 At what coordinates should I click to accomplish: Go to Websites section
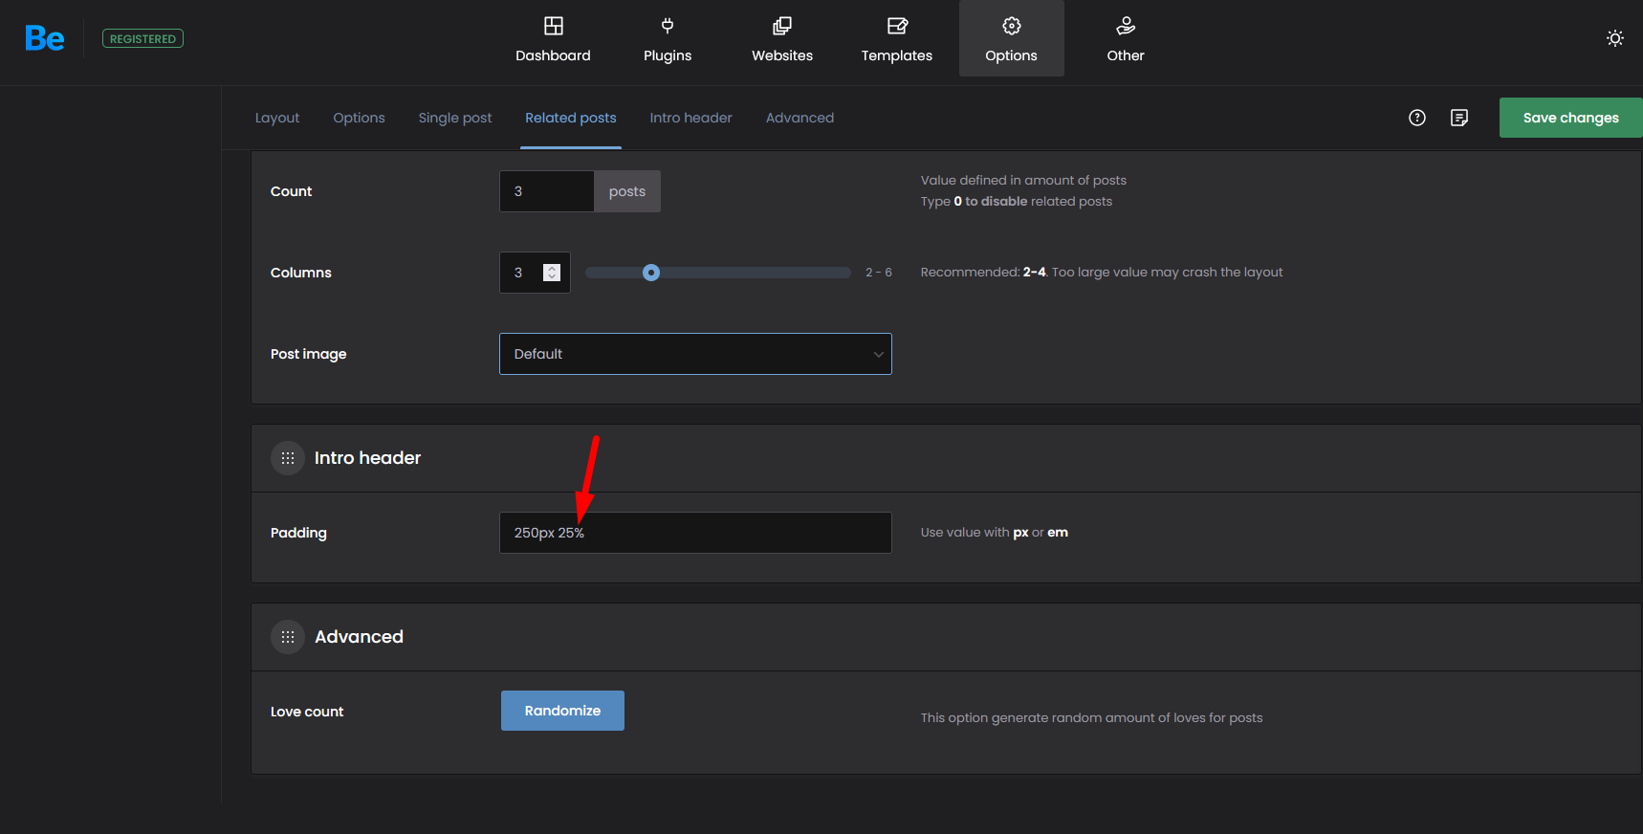(x=782, y=39)
